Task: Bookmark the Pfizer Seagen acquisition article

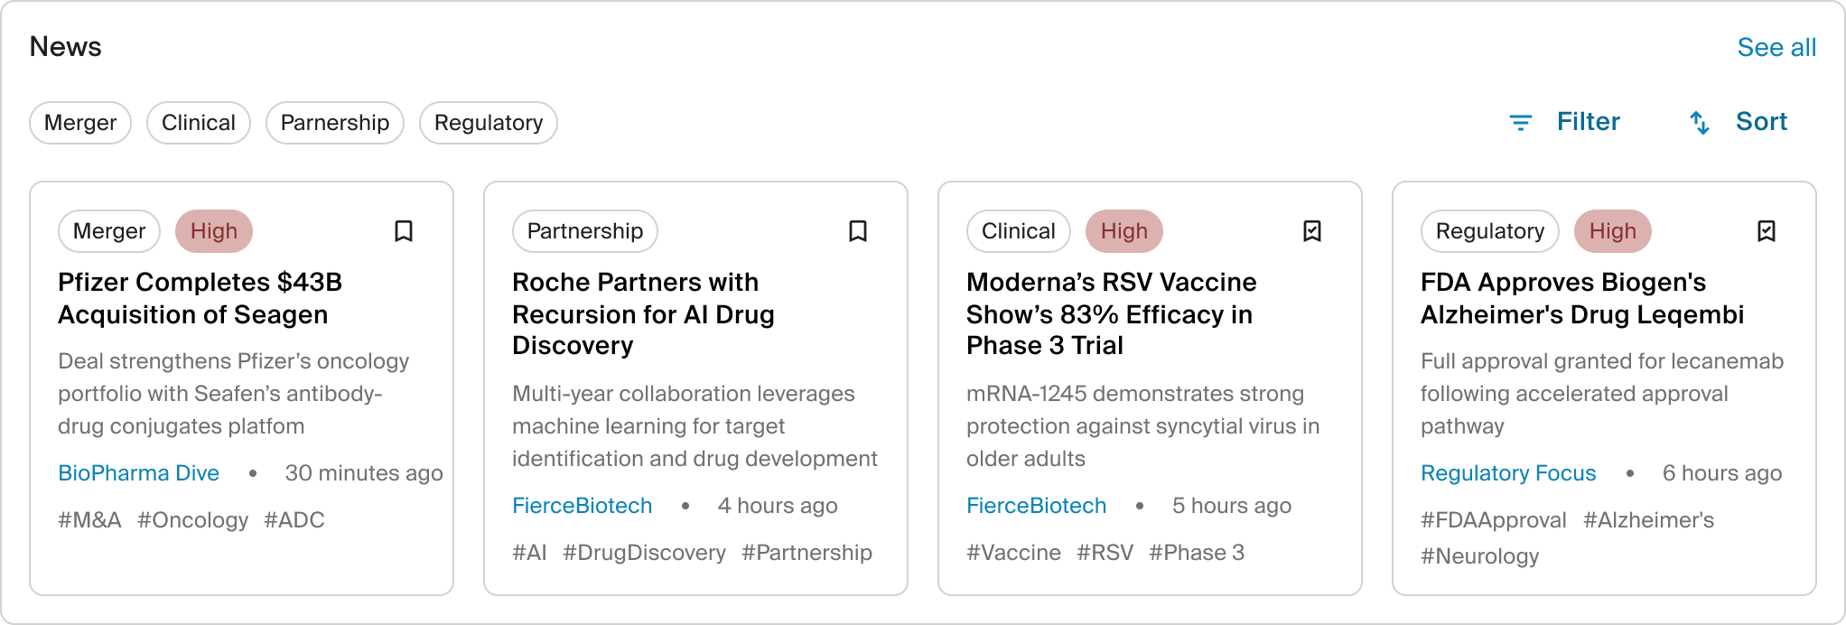Action: (404, 231)
